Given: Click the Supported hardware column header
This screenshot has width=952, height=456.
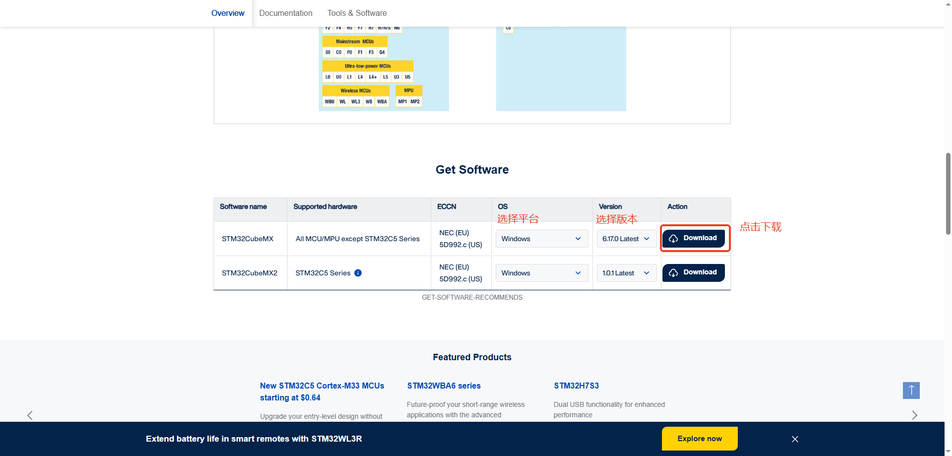Looking at the screenshot, I should (325, 206).
